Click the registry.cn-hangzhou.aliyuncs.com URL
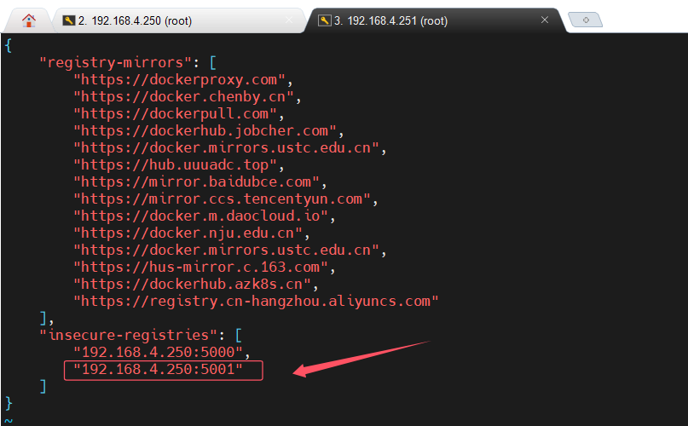The height and width of the screenshot is (426, 688). tap(256, 301)
